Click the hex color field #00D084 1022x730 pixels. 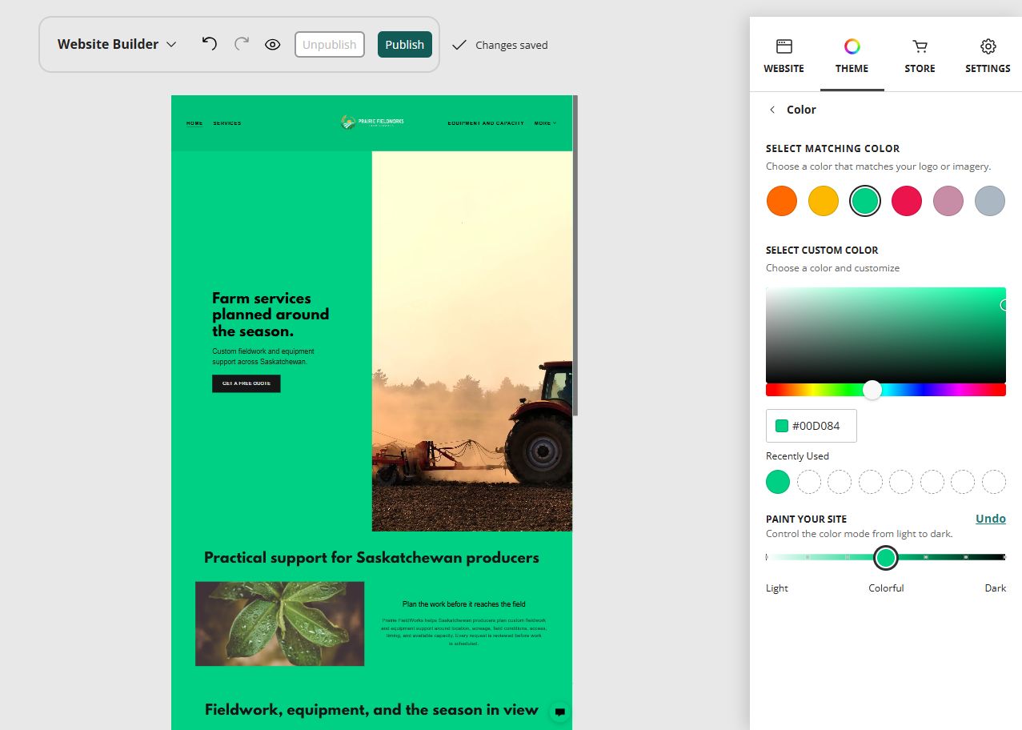pyautogui.click(x=812, y=426)
